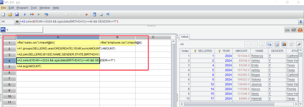This screenshot has width=304, height=107.
Task: Click the row 9 header in the grid
Action: point(9,91)
